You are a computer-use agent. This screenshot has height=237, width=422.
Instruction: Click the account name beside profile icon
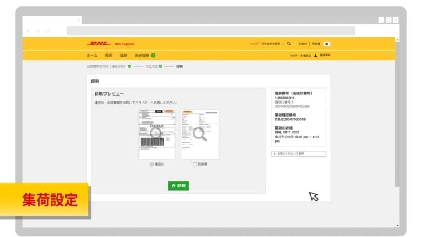325,55
